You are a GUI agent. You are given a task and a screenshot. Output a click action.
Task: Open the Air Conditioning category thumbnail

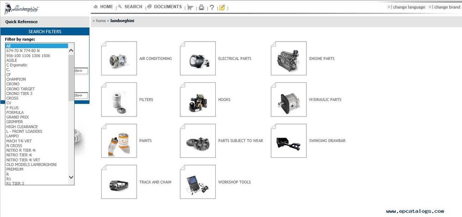pos(119,58)
